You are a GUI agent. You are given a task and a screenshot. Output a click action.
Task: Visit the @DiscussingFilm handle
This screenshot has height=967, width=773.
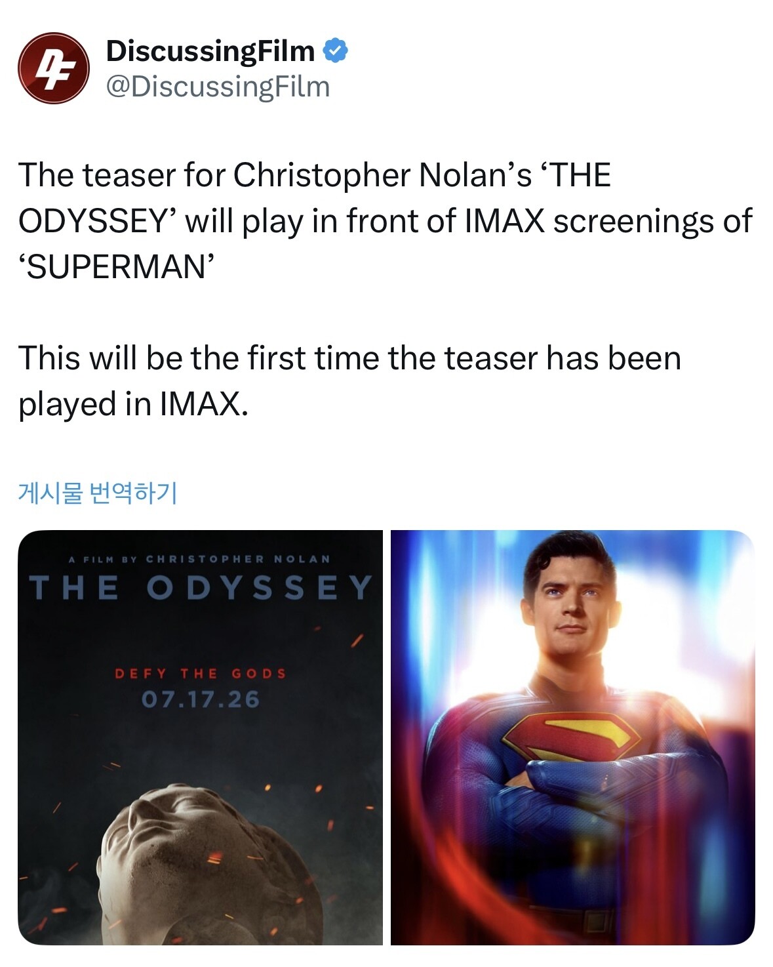218,86
